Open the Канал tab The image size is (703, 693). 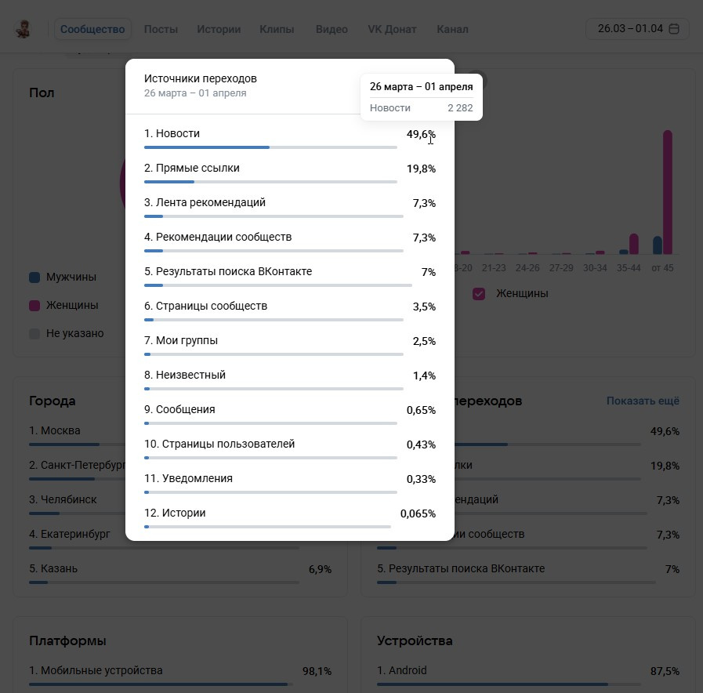coord(452,29)
